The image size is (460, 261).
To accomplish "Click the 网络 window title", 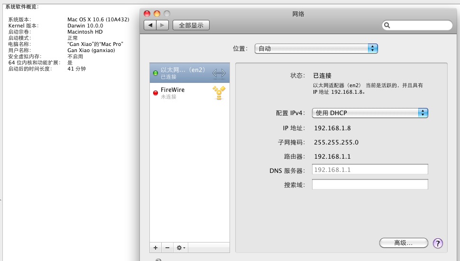I will pos(298,14).
